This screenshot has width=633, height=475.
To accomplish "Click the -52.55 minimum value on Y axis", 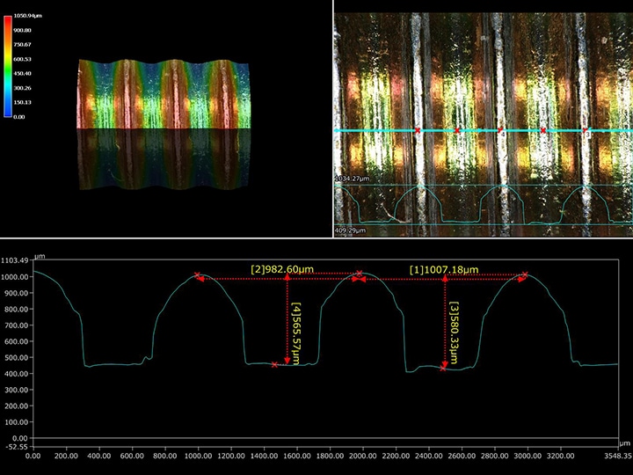I will (16, 446).
